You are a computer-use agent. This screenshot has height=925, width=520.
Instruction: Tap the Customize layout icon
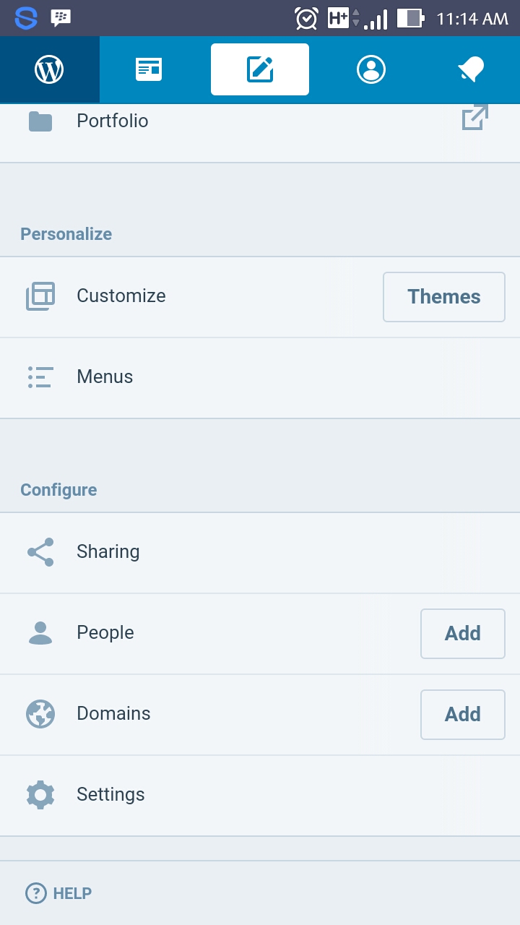tap(40, 296)
